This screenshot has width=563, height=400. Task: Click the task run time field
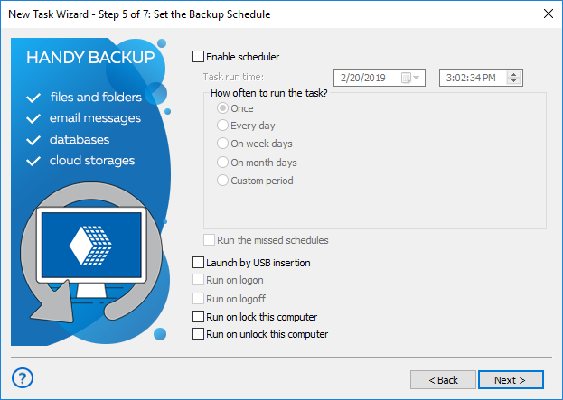[x=472, y=78]
